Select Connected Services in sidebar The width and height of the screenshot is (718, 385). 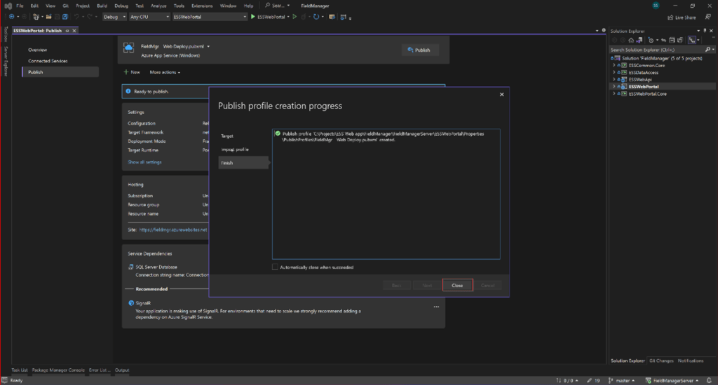tap(48, 61)
